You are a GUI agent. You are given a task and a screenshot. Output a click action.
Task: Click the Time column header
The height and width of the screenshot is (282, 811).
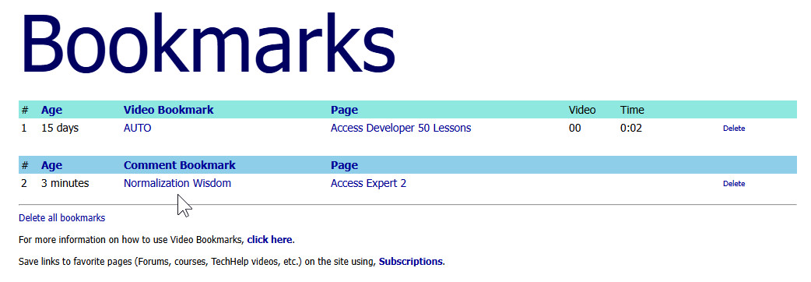[x=632, y=110]
